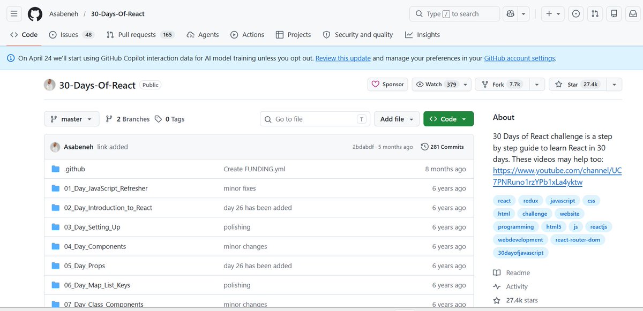Click the 'redux' topic tag
This screenshot has height=311, width=643.
[x=530, y=201]
